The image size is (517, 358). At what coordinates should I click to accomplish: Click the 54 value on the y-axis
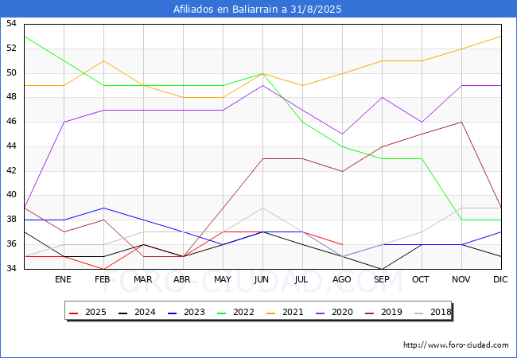(x=10, y=24)
